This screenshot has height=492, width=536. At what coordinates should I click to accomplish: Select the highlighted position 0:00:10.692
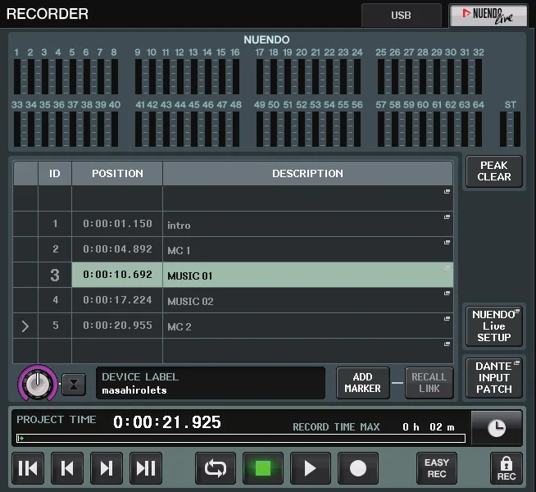click(117, 275)
